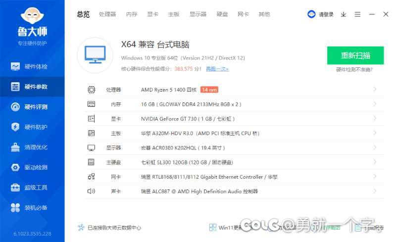Expand the RTL8168 network card row chevron
The width and height of the screenshot is (396, 242).
coord(375,176)
